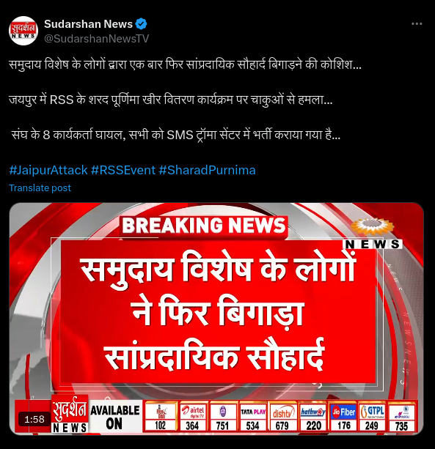Open the #JaipurAttack hashtag
Viewport: 435px width, 449px height.
coord(48,170)
